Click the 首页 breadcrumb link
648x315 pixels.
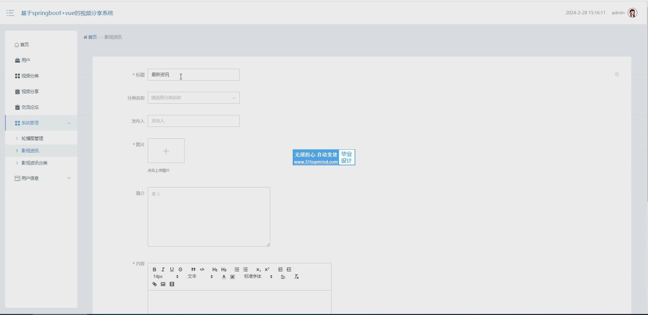(92, 37)
